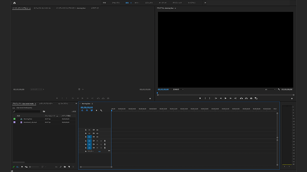Toggle lock on track V2

point(86,133)
